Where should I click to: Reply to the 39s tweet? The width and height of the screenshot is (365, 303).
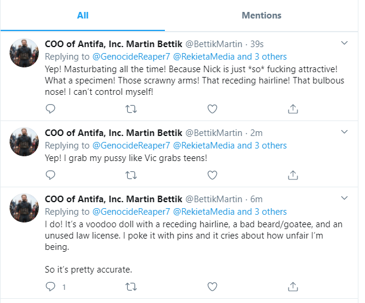pos(50,109)
